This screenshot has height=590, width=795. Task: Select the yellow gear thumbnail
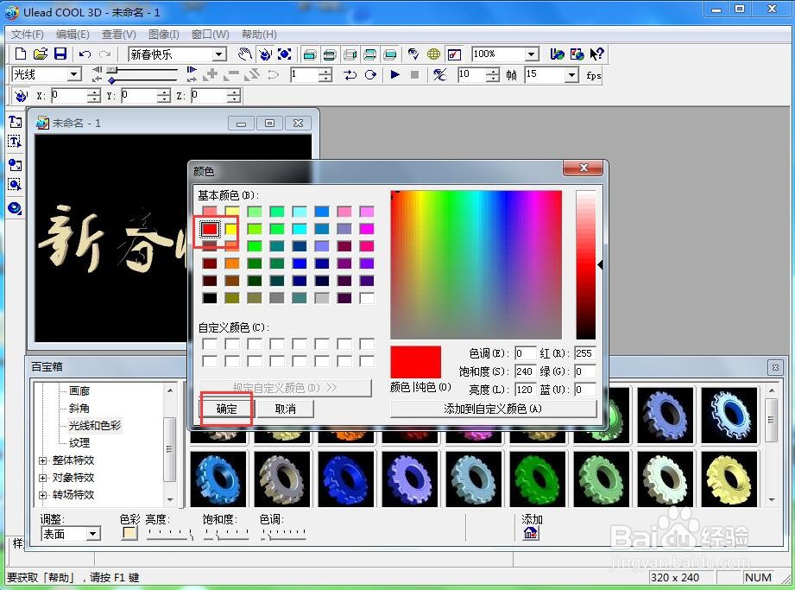point(729,479)
